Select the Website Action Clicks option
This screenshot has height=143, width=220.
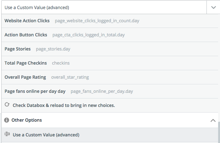pos(110,21)
